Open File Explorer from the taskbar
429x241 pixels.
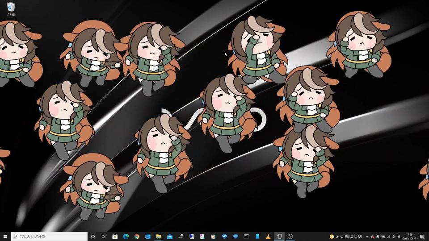159,237
